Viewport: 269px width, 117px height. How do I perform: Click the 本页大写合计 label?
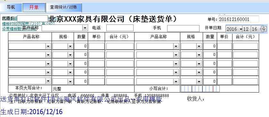pyautogui.click(x=29, y=88)
